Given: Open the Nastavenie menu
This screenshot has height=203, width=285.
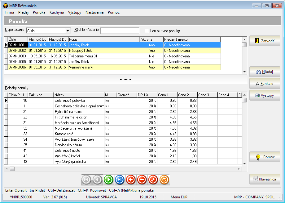Looking at the screenshot, I should coord(94,12).
